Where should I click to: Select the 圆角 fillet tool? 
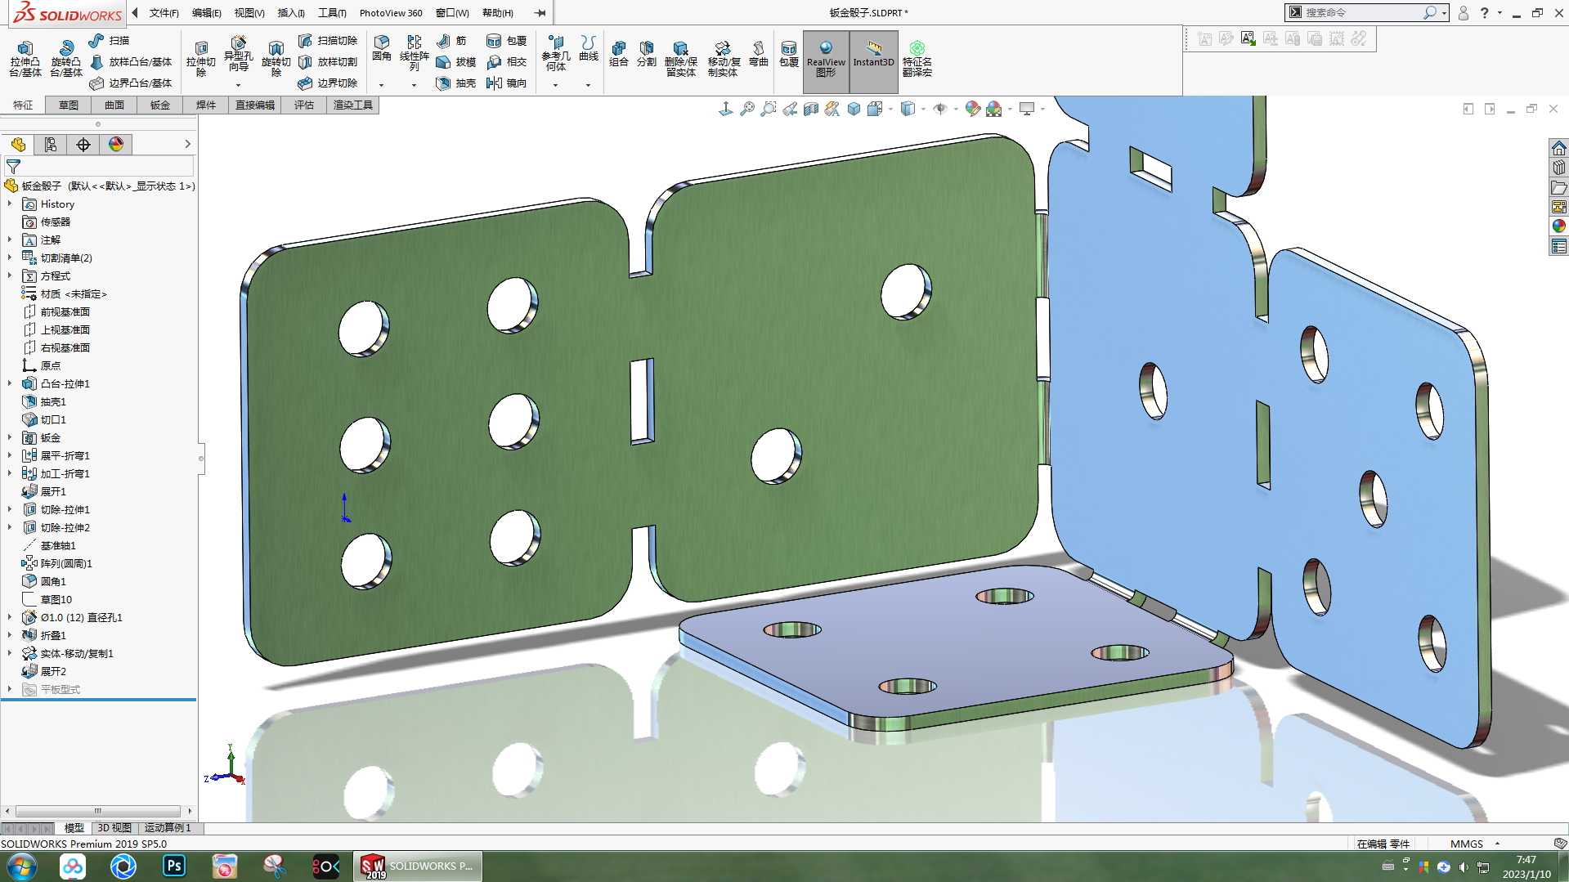click(x=382, y=48)
